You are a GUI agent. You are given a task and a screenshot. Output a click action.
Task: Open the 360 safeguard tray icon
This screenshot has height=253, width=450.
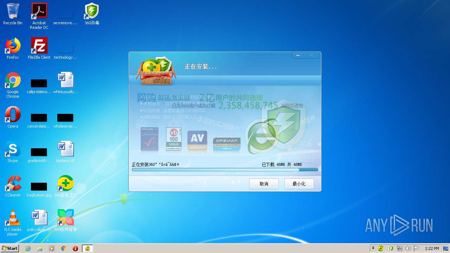[x=381, y=248]
